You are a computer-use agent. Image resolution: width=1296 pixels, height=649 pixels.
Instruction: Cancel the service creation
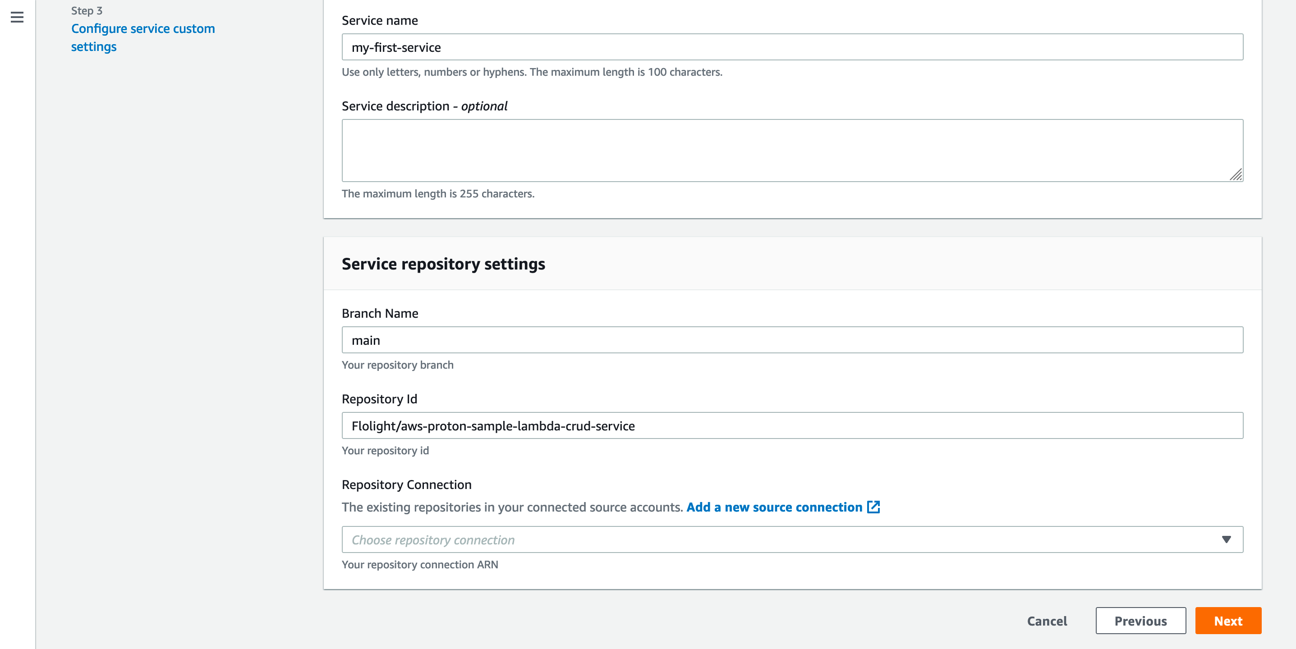pos(1047,621)
